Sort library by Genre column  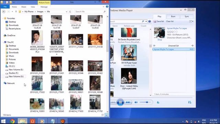[x=115, y=26]
